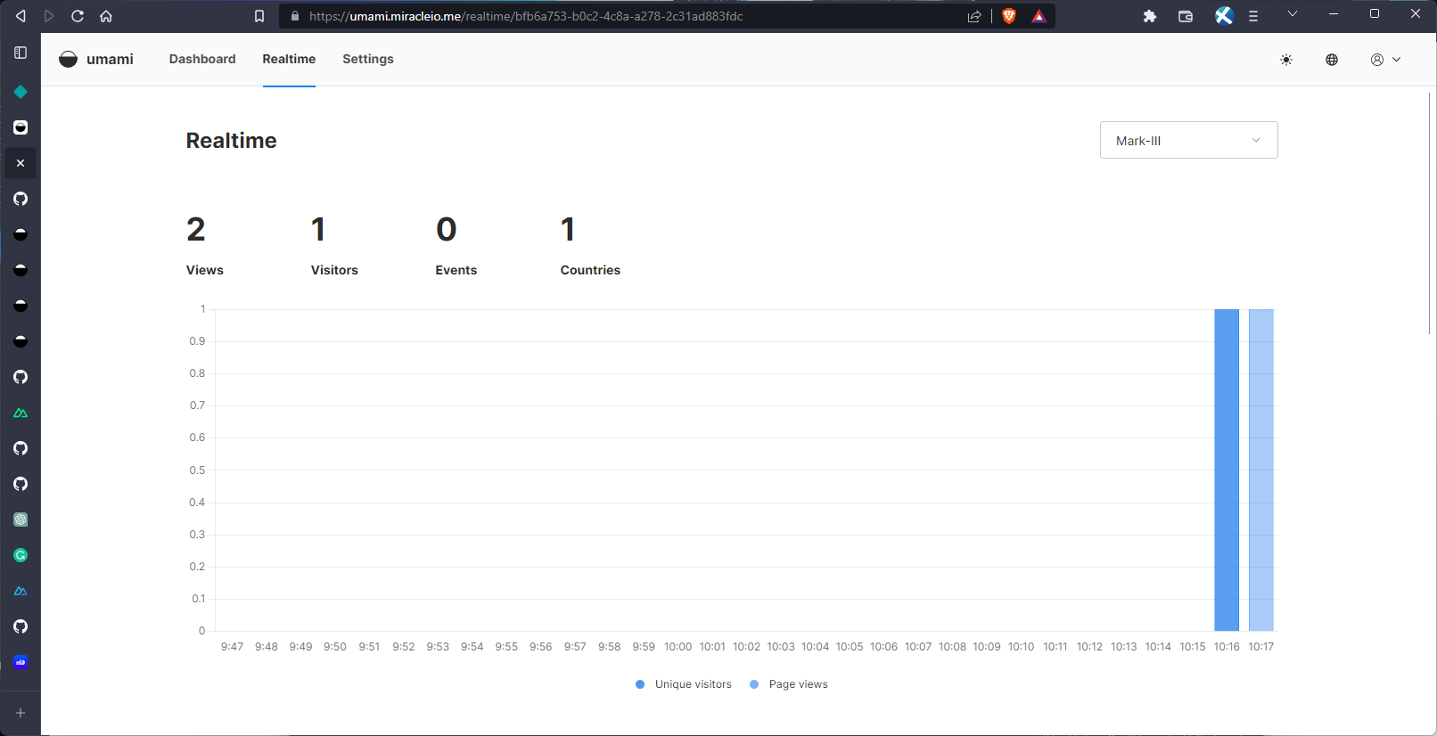Reload the page with refresh button

click(x=78, y=16)
